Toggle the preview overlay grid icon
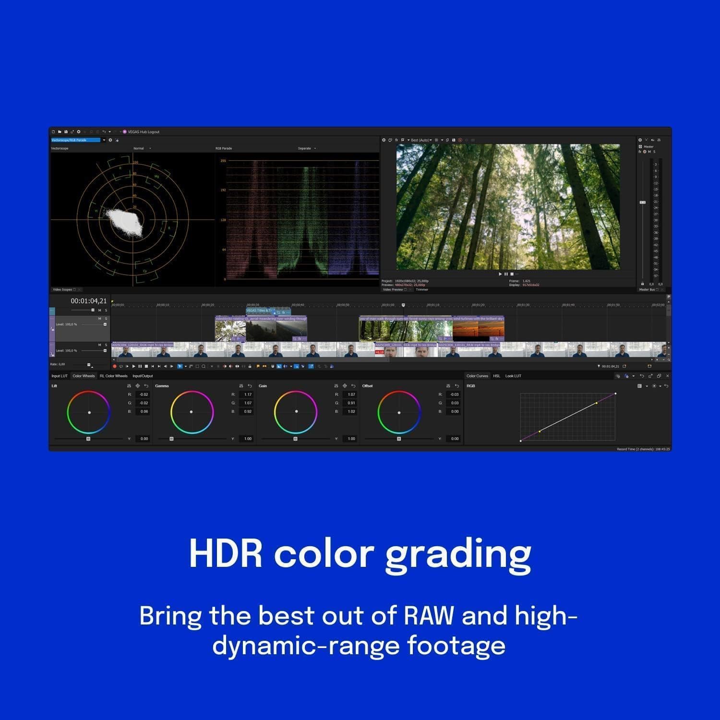The height and width of the screenshot is (720, 720). (436, 140)
